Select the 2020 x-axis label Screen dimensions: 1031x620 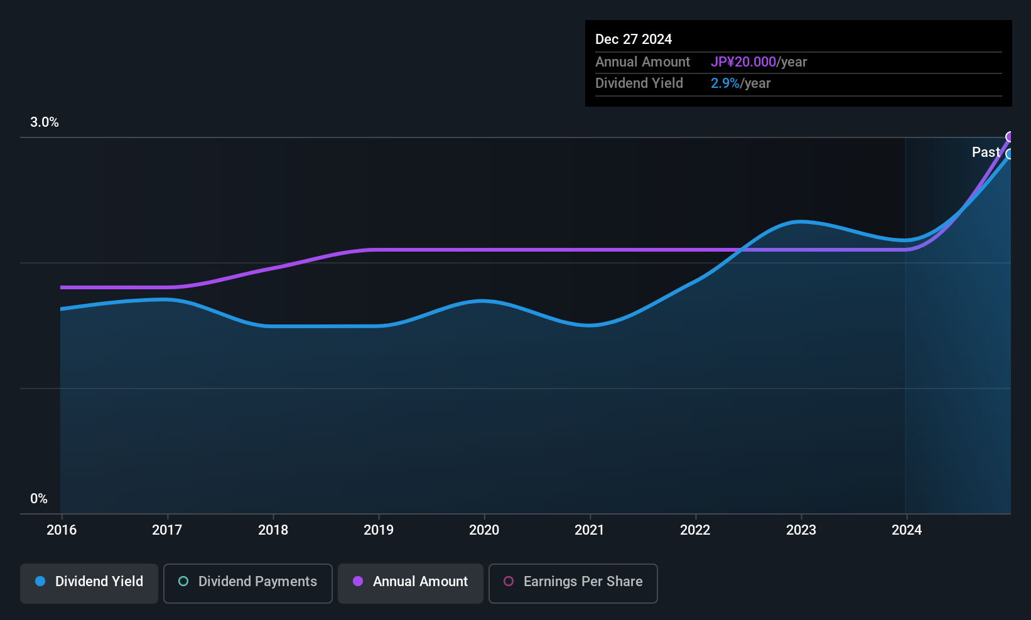tap(484, 530)
